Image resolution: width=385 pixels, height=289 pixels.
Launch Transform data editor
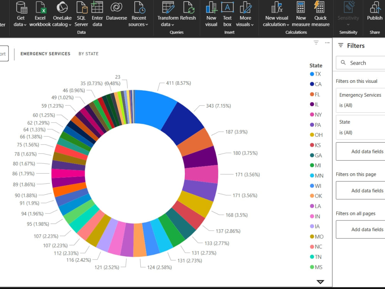point(168,14)
